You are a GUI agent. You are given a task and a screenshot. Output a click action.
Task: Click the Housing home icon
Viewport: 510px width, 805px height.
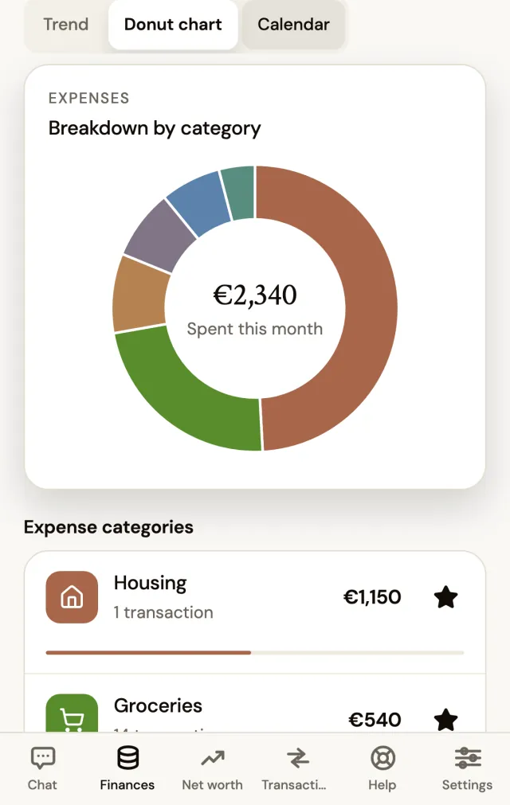pos(72,597)
